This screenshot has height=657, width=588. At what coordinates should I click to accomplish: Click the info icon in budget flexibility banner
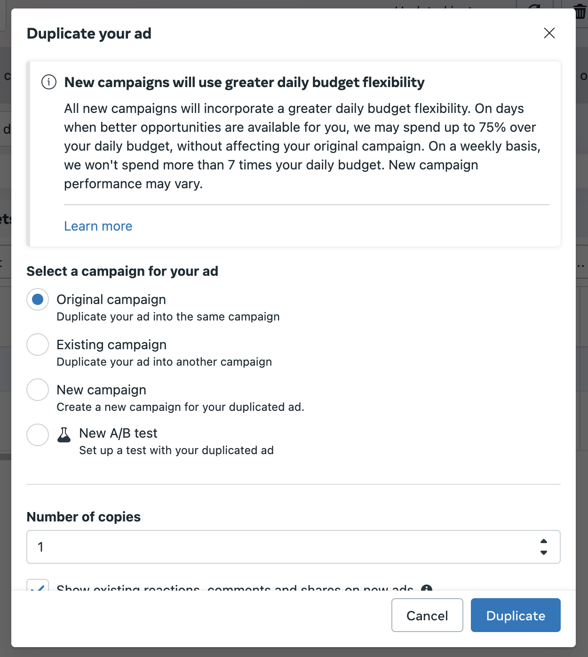coord(49,82)
